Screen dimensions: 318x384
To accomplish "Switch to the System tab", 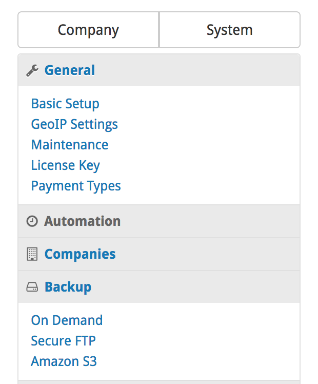I will 230,30.
